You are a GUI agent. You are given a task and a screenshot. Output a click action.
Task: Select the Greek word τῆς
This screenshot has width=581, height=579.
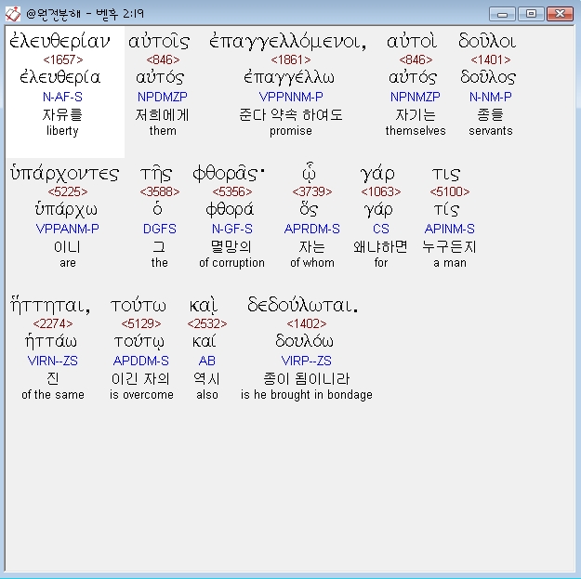click(156, 174)
